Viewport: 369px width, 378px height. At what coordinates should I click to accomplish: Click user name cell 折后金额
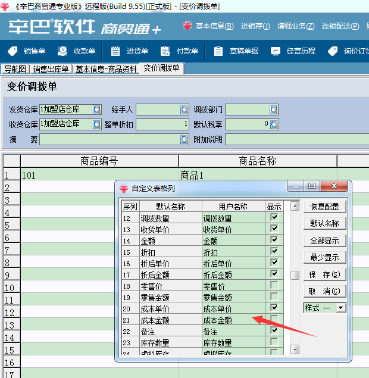coord(233,275)
